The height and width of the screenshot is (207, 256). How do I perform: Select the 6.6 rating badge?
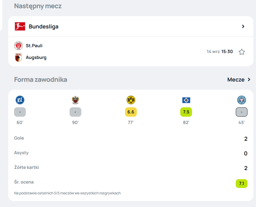click(x=131, y=112)
